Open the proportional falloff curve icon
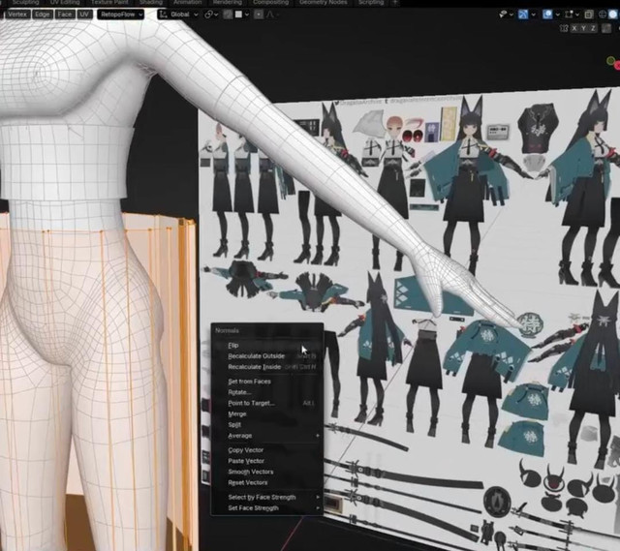 click(270, 15)
